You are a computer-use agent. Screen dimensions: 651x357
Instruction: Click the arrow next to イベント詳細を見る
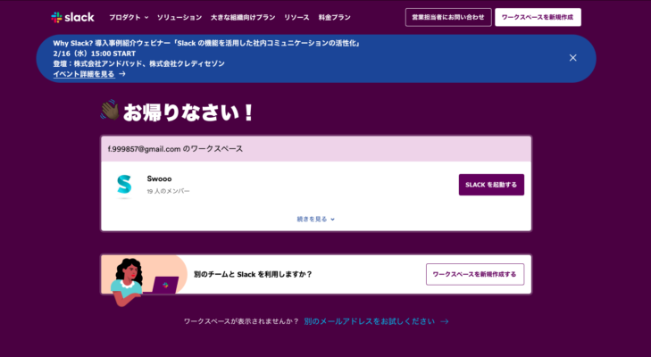(122, 74)
